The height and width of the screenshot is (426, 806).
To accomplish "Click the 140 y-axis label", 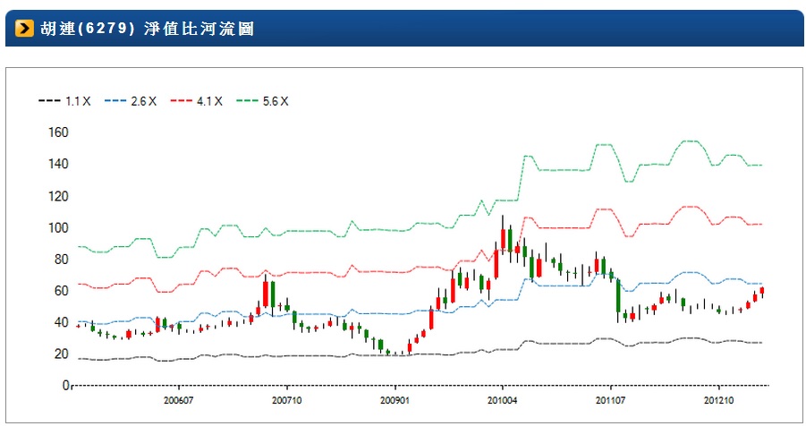I will tap(58, 164).
